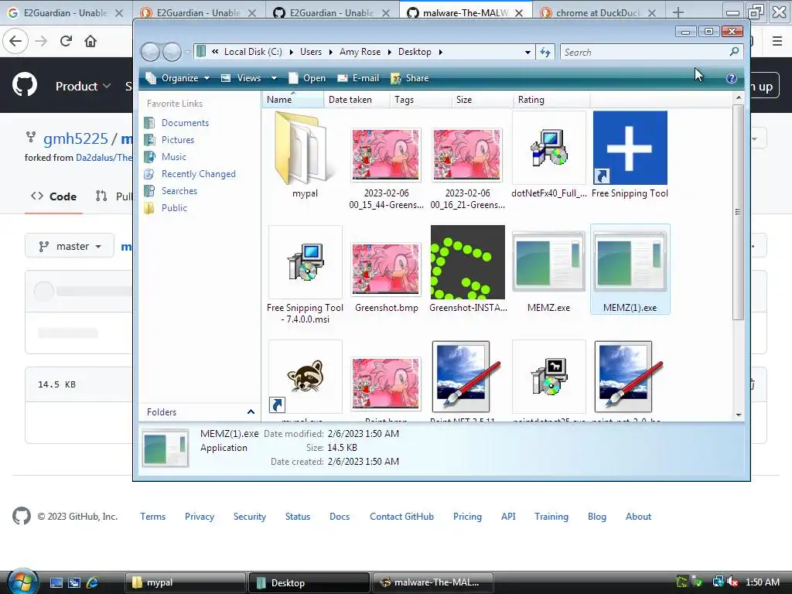Select the Greenshot.bmp thumbnail
The width and height of the screenshot is (792, 594).
pos(387,269)
